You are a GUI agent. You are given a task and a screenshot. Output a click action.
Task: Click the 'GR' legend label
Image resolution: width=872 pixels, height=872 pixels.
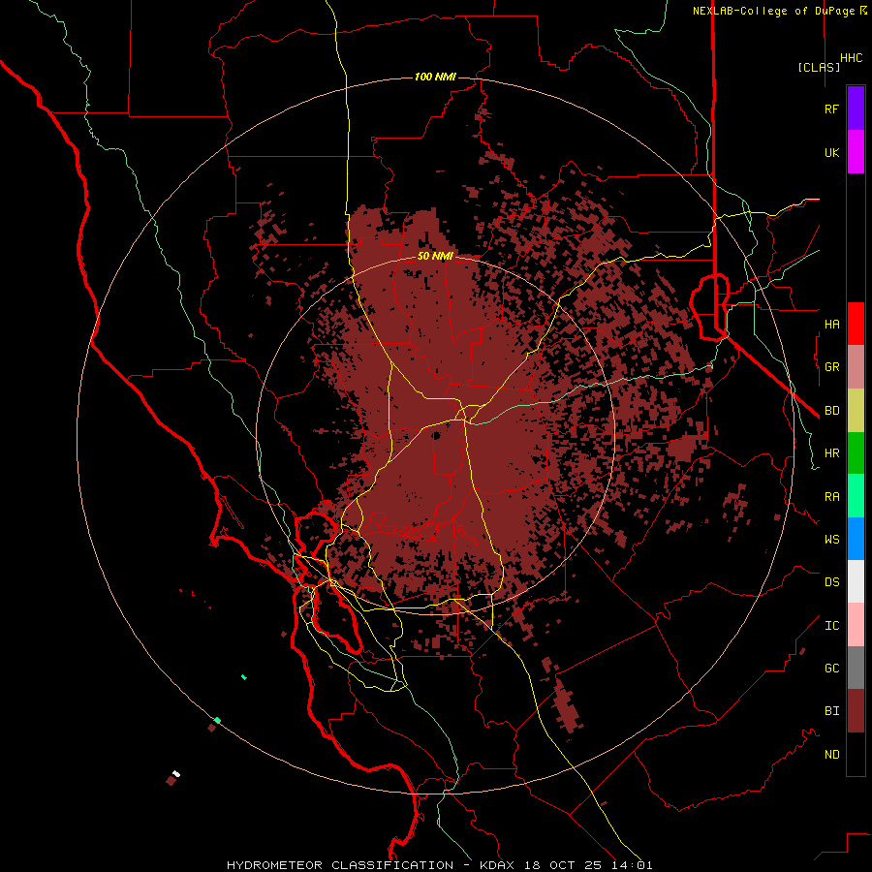pos(832,367)
